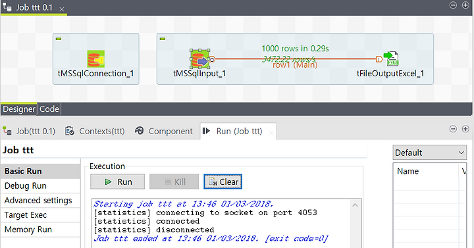Open the Contexts(ttt) view tab
This screenshot has width=474, height=248.
(x=95, y=131)
